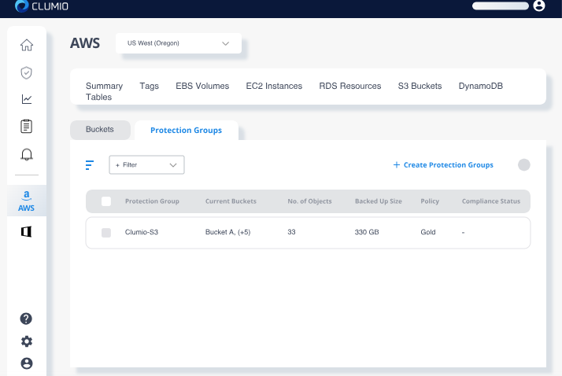This screenshot has height=376, width=562.
Task: Click the blue sort lines icon
Action: (90, 165)
